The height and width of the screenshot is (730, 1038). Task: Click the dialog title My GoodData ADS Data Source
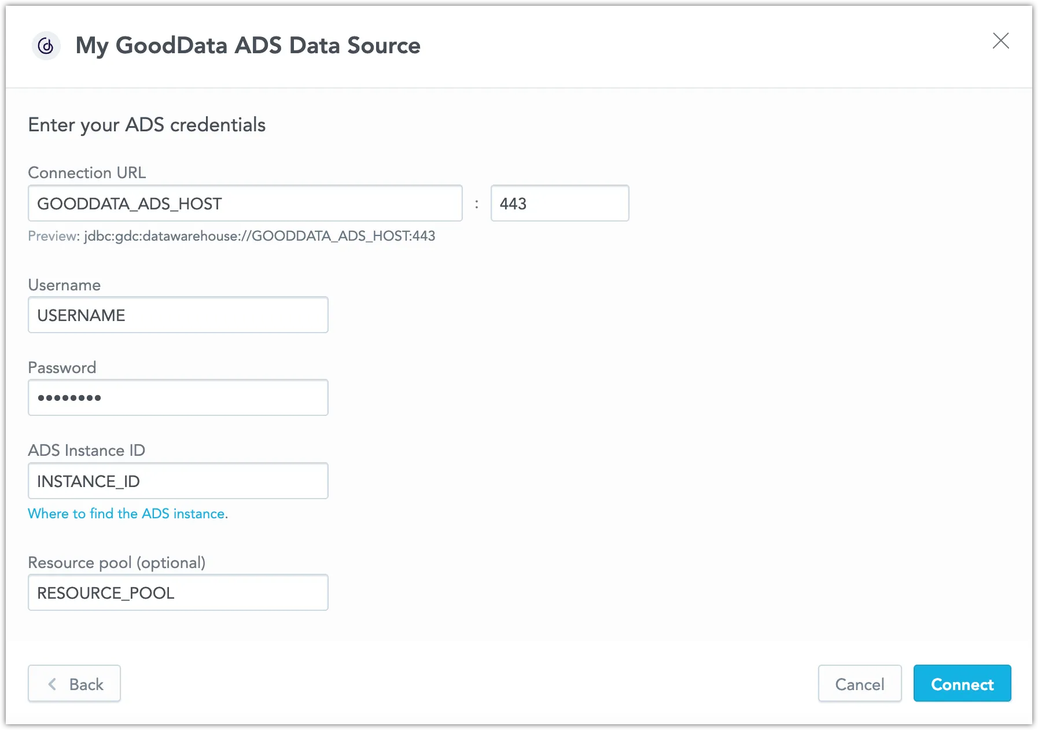(x=248, y=46)
